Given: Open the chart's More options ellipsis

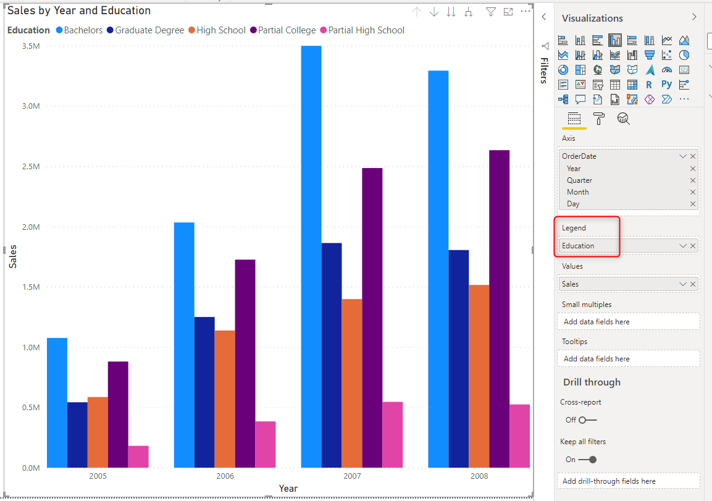Looking at the screenshot, I should tap(526, 12).
